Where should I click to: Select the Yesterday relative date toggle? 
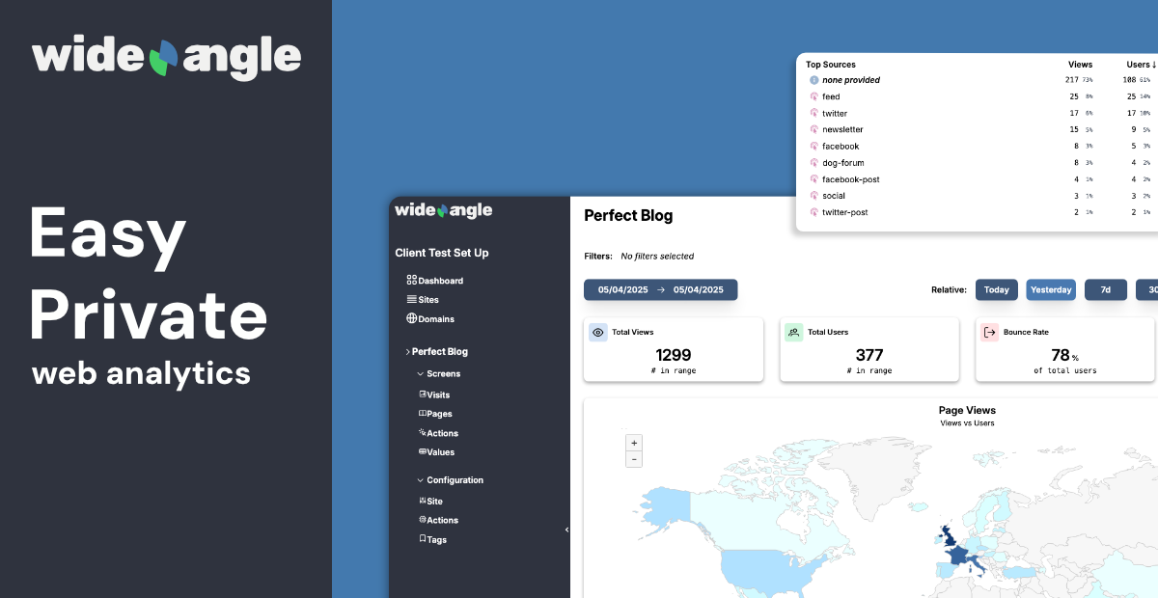pyautogui.click(x=1051, y=289)
